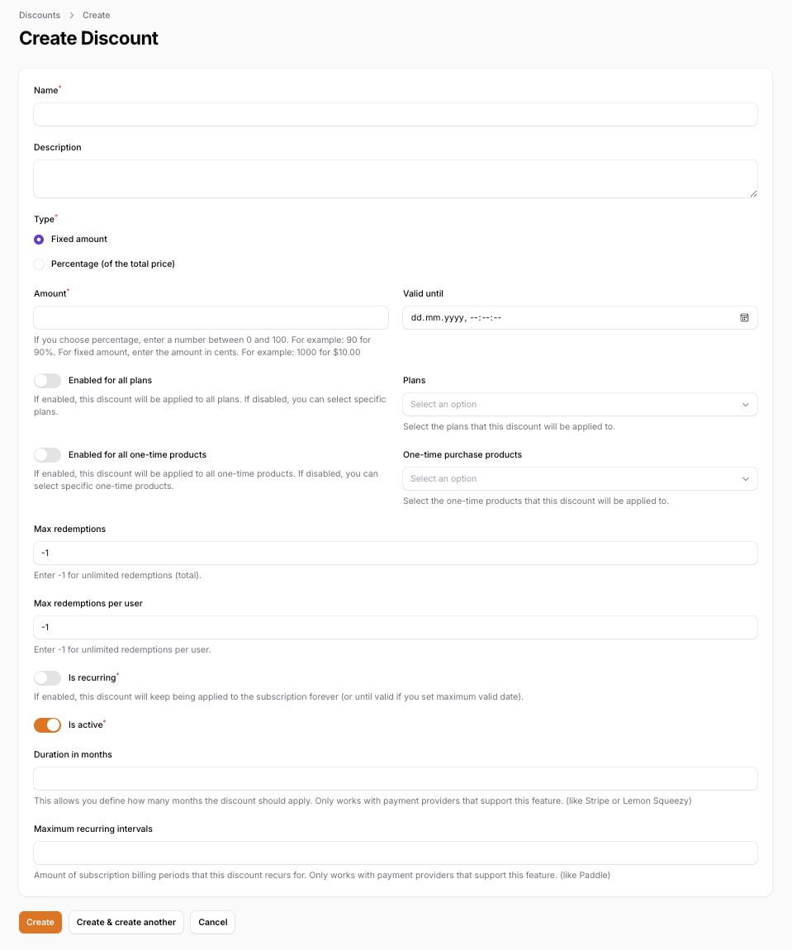Turn on Enabled for all one-time products
This screenshot has width=792, height=950.
pos(47,455)
